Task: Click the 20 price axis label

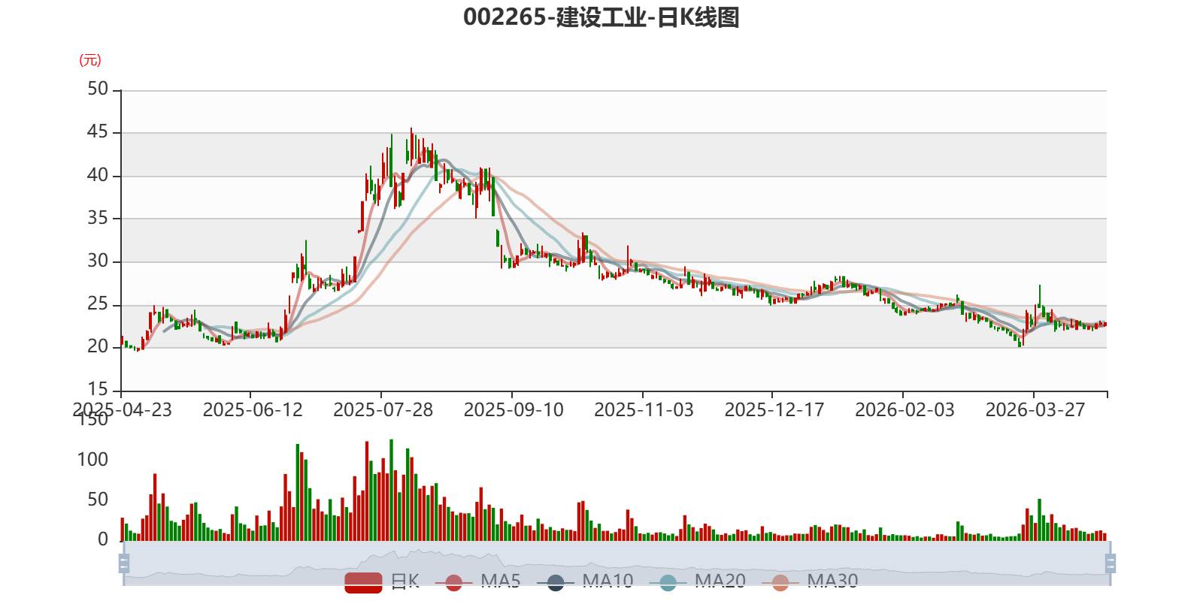Action: pyautogui.click(x=98, y=346)
